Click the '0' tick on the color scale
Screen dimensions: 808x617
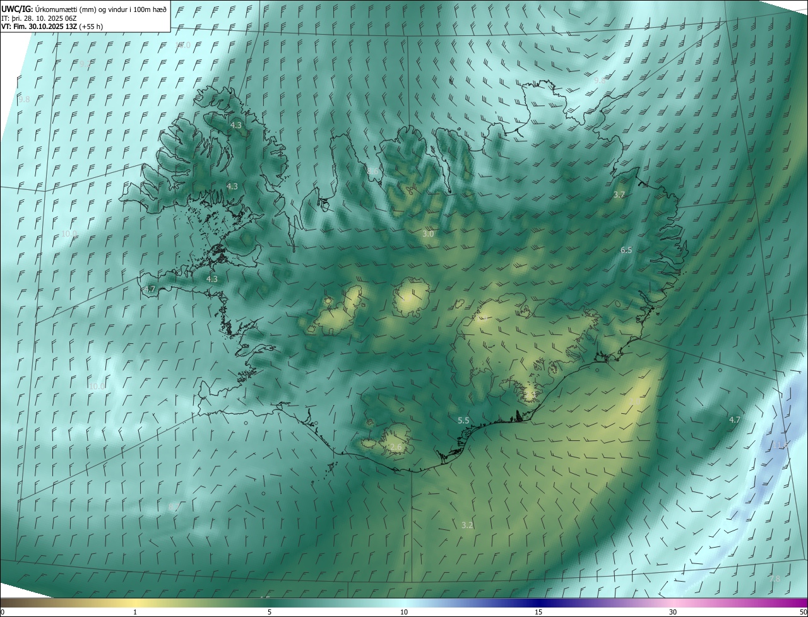tap(3, 612)
